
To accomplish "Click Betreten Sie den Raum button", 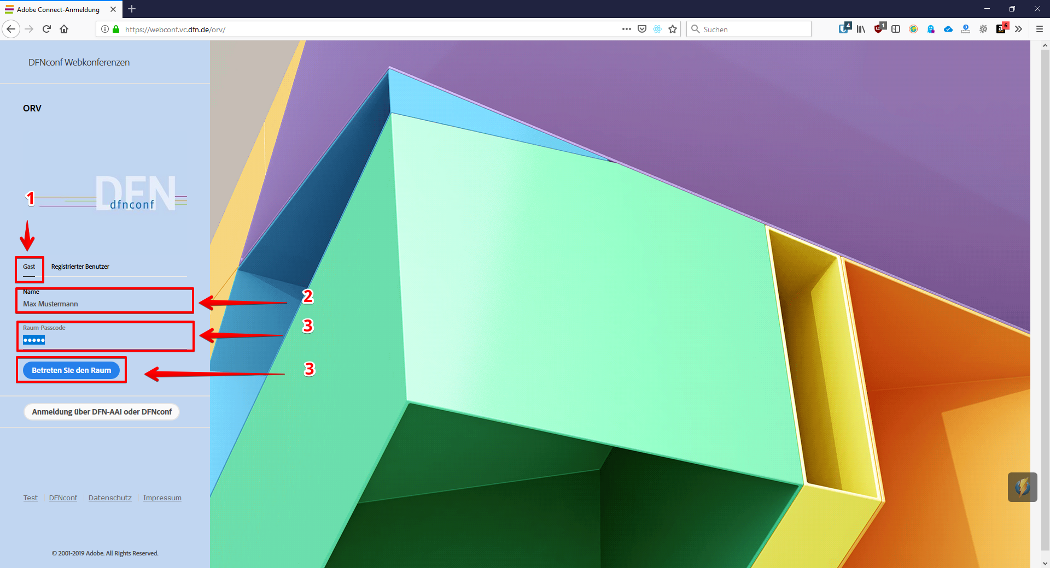I will point(71,370).
